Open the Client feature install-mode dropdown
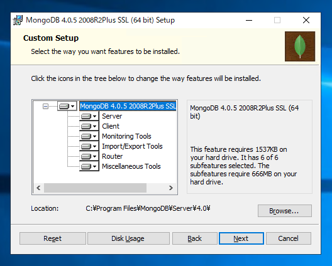 (x=89, y=126)
